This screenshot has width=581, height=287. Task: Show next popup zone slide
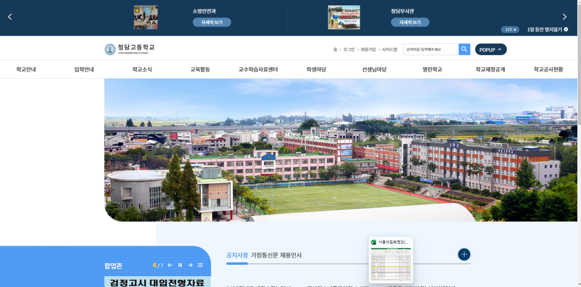(190, 265)
